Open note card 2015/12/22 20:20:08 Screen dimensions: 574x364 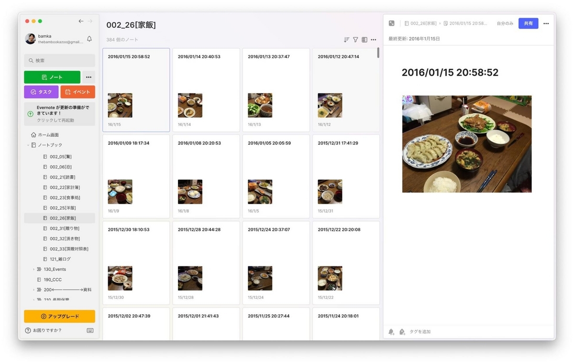pos(346,263)
